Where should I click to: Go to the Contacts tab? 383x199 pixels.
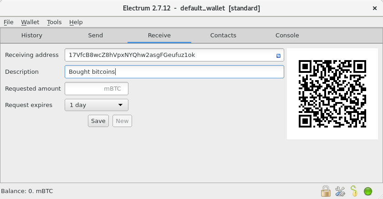click(x=223, y=36)
